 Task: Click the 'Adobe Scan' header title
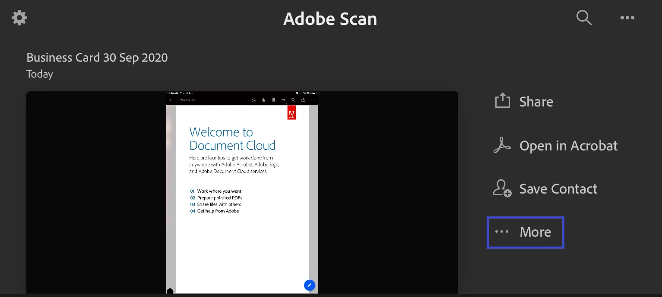click(x=330, y=19)
